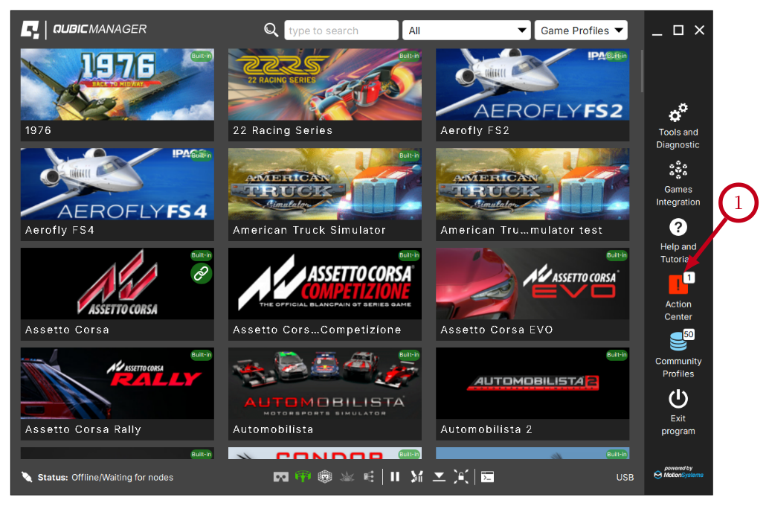Image resolution: width=769 pixels, height=506 pixels.
Task: Click the park-down arrow icon in toolbar
Action: tap(439, 477)
